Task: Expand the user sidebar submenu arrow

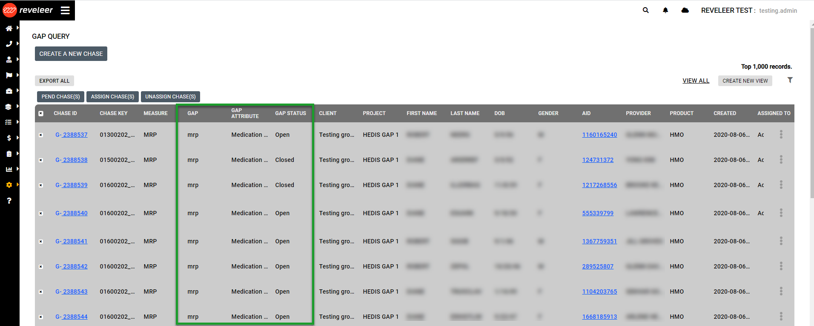Action: tap(17, 59)
